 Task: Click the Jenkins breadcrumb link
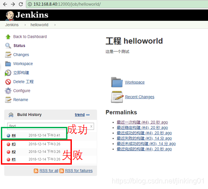click(x=12, y=25)
